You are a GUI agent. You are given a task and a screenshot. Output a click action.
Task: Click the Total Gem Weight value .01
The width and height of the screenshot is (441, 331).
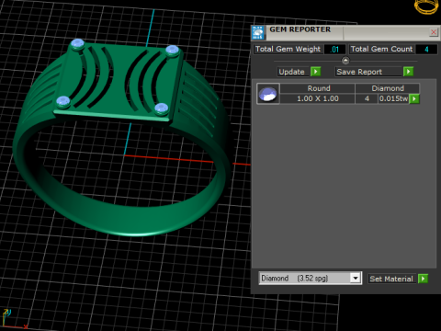coord(334,49)
